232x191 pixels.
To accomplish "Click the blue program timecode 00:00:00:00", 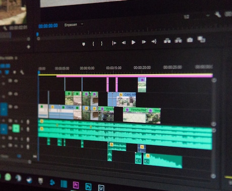I will (48, 26).
